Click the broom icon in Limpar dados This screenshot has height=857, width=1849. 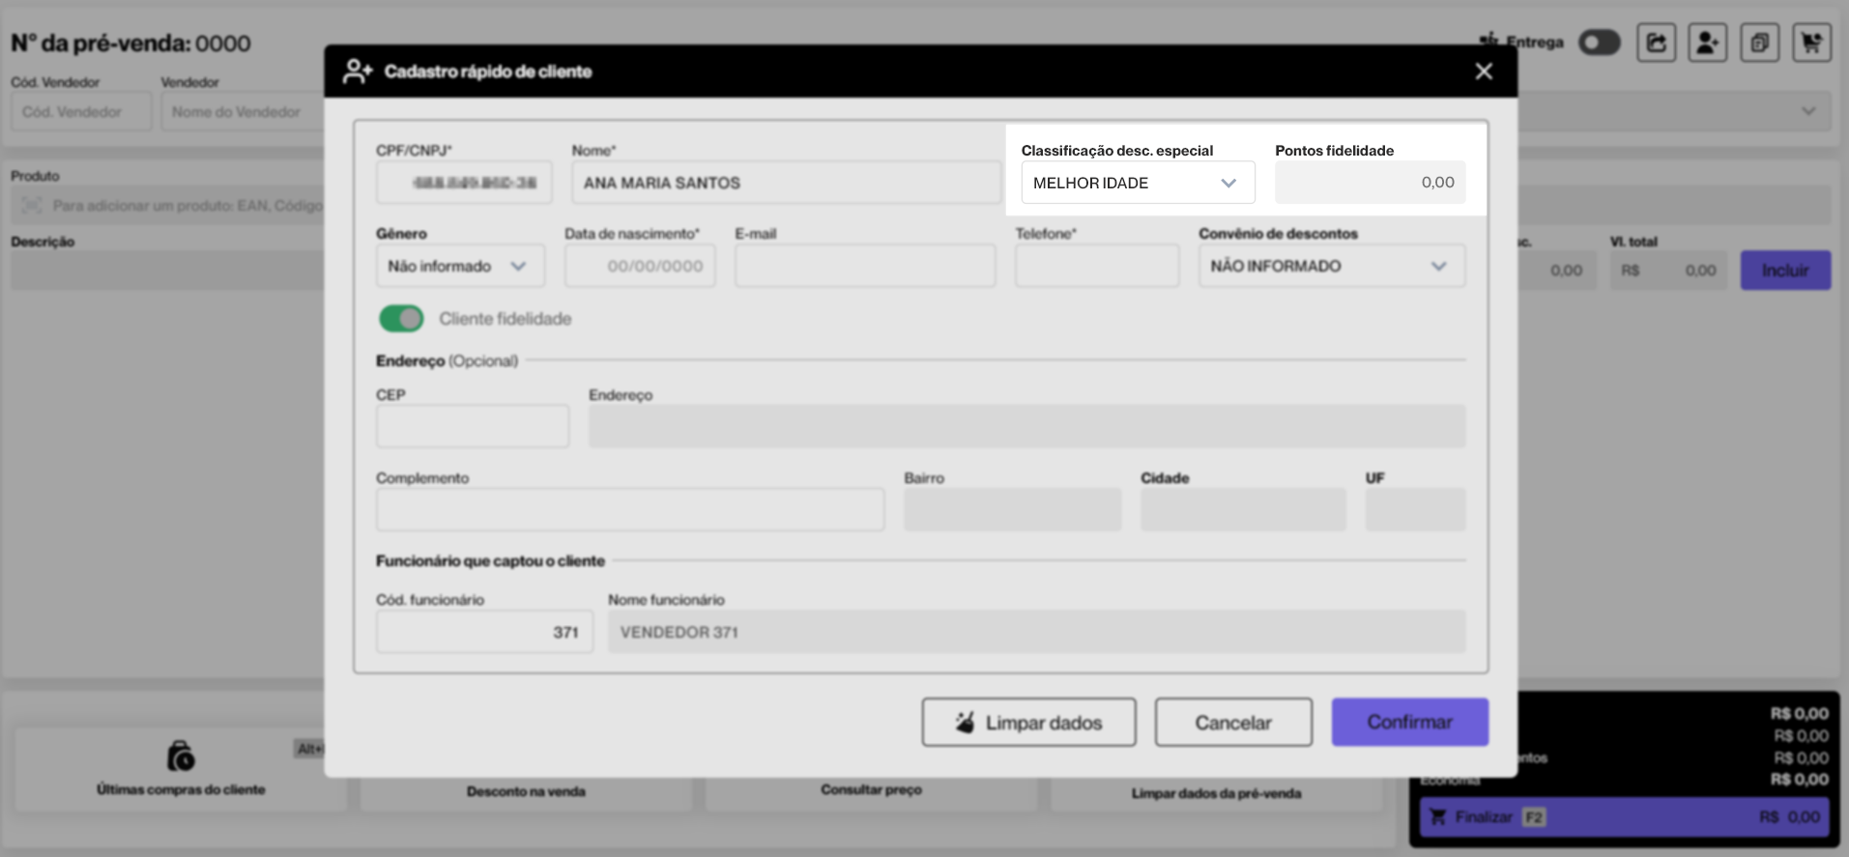(965, 723)
